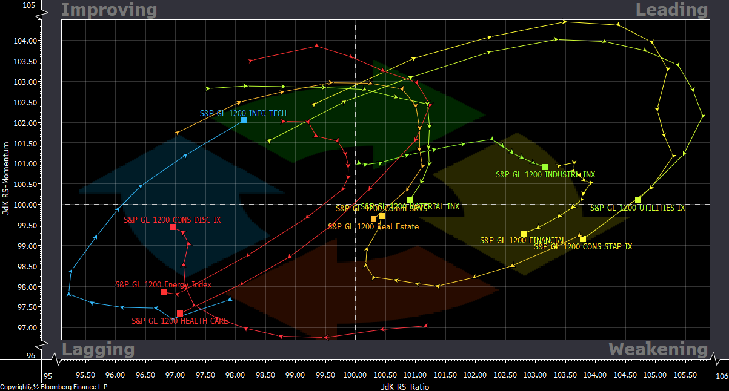Click the Weakening quadrant heading
This screenshot has width=729, height=391.
click(658, 349)
